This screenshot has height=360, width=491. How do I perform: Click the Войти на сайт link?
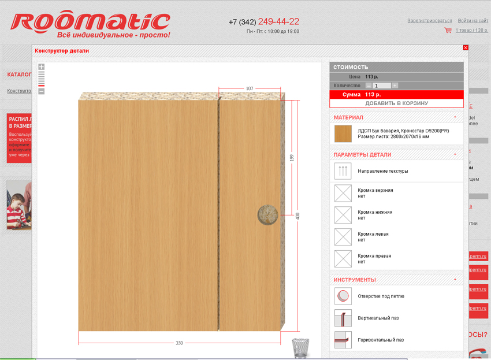click(x=473, y=21)
